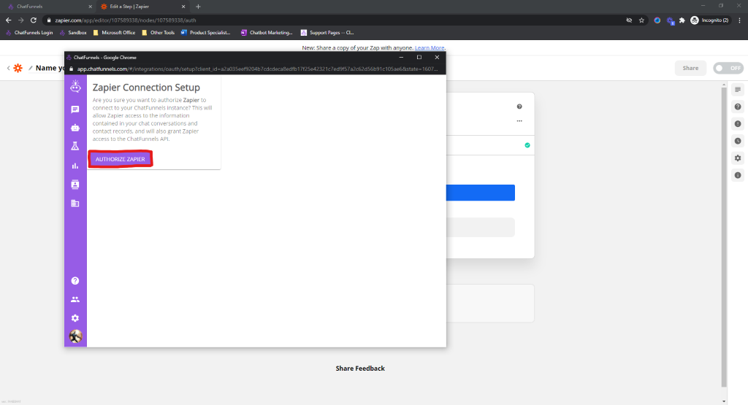Open the Zapier right panel history clock icon
Screen dimensions: 748x405
pos(738,141)
